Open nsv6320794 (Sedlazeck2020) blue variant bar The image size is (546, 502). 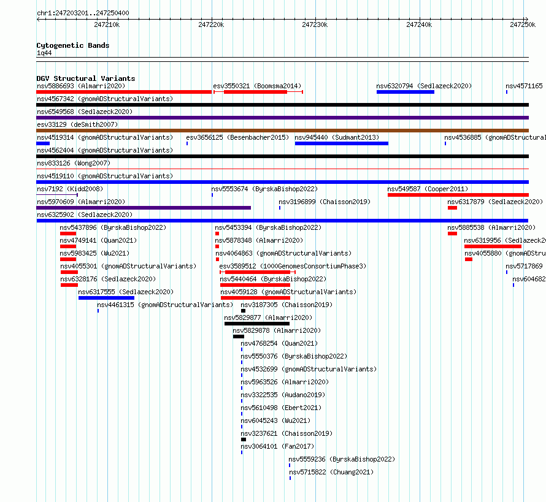coord(406,92)
